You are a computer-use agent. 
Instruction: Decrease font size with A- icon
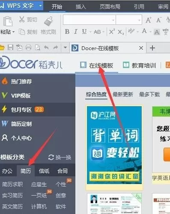coord(159,20)
